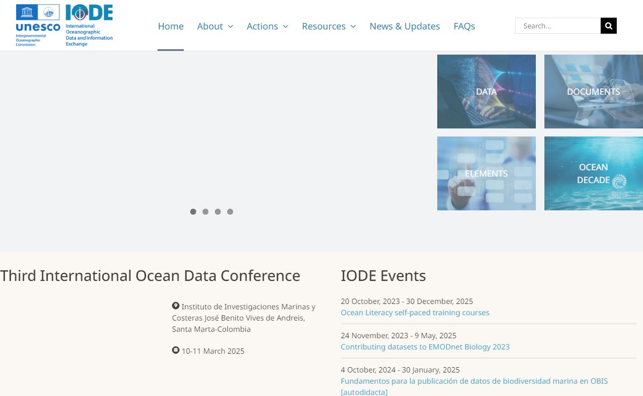Open Ocean Literacy self-paced training courses link
643x396 pixels.
pyautogui.click(x=415, y=313)
